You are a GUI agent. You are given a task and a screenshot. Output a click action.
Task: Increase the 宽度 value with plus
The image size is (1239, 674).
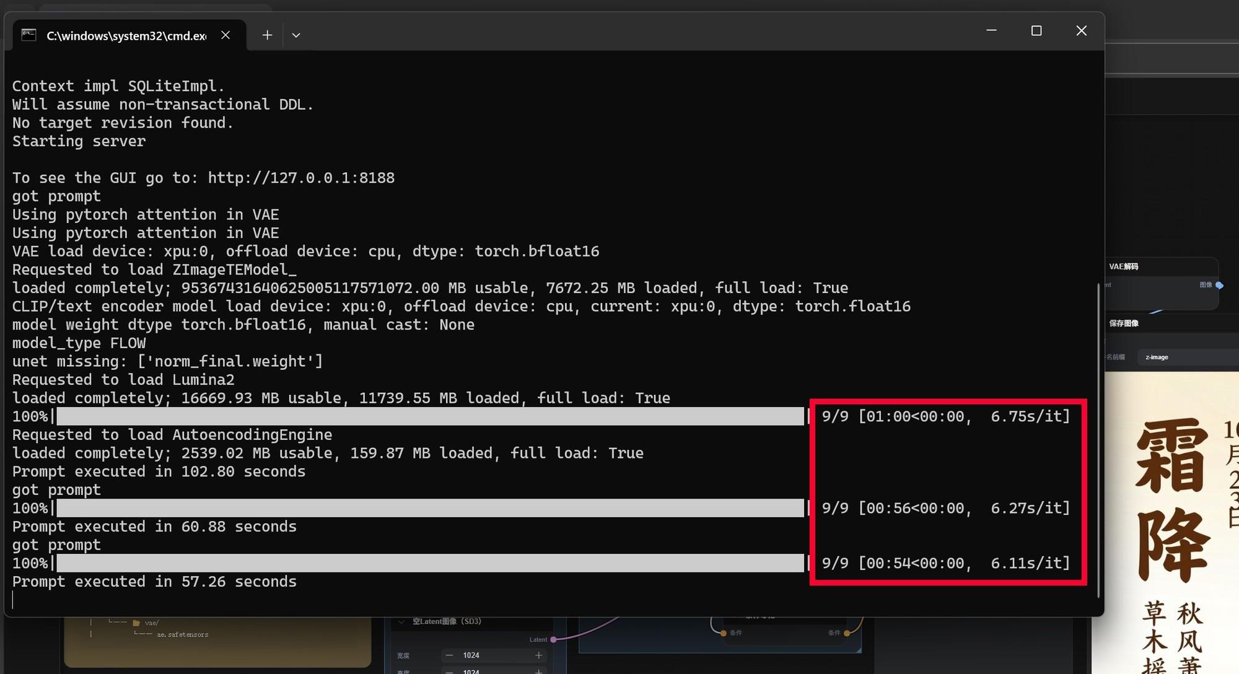click(x=538, y=655)
